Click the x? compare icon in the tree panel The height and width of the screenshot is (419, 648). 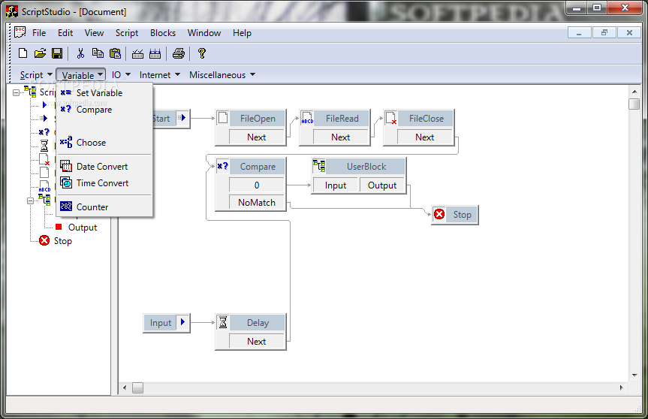coord(44,132)
